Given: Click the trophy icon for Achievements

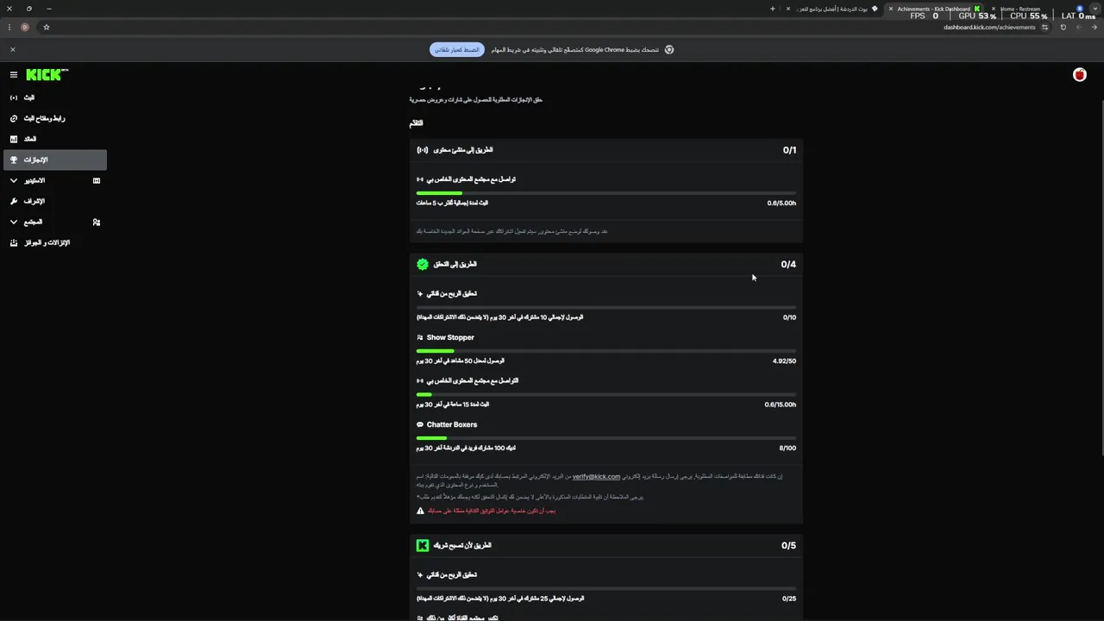Looking at the screenshot, I should (x=14, y=160).
